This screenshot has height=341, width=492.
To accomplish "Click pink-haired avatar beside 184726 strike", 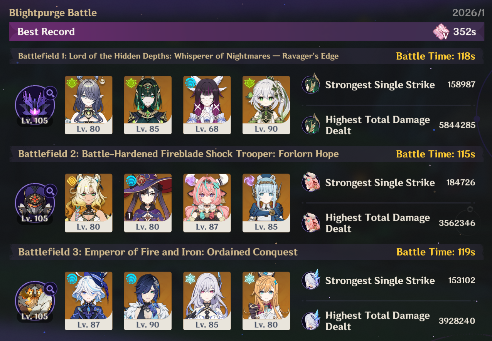I will coord(311,182).
